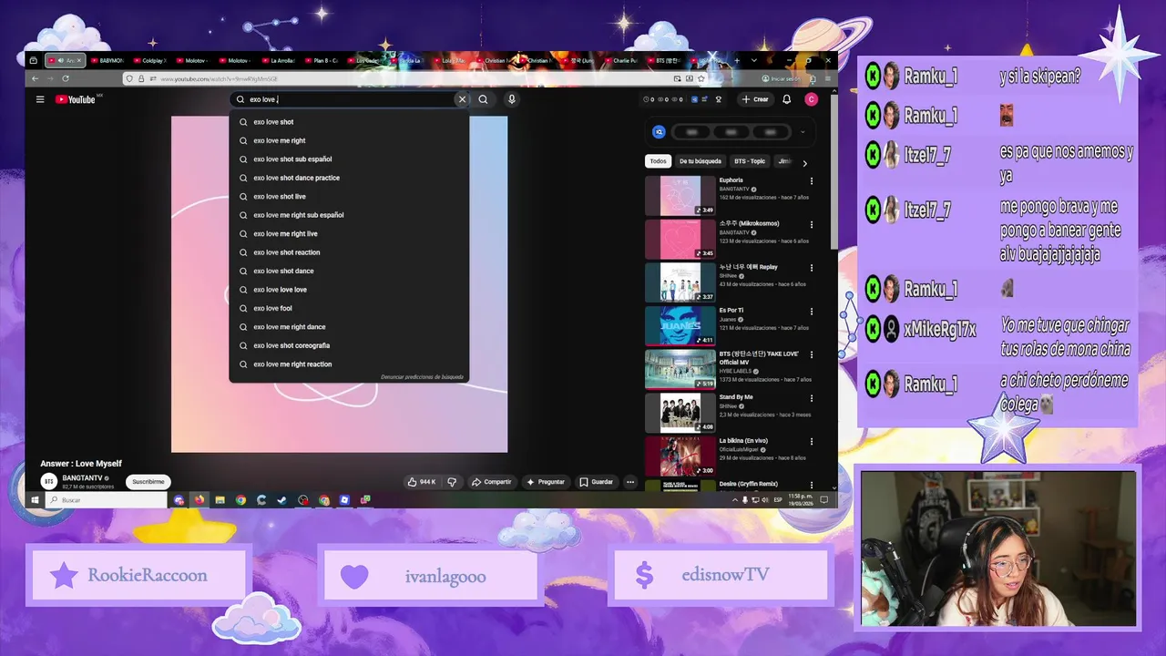This screenshot has height=656, width=1166.
Task: Open options menu for La bikina
Action: [812, 442]
